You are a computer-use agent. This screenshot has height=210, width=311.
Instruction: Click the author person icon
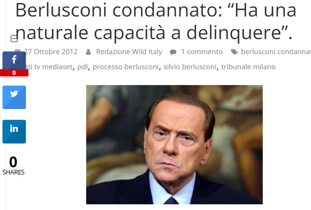(x=88, y=52)
